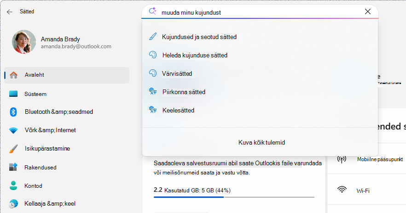This screenshot has width=406, height=213.
Task: Click Amanda Brady's profile picture
Action: coord(24,42)
